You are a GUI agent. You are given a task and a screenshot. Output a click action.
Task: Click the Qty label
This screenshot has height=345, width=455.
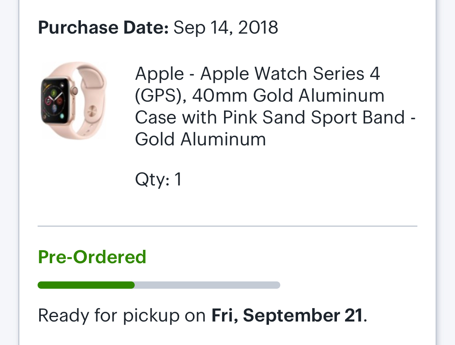152,179
